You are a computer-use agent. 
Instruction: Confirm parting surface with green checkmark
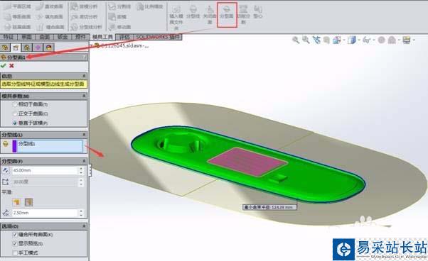point(4,65)
